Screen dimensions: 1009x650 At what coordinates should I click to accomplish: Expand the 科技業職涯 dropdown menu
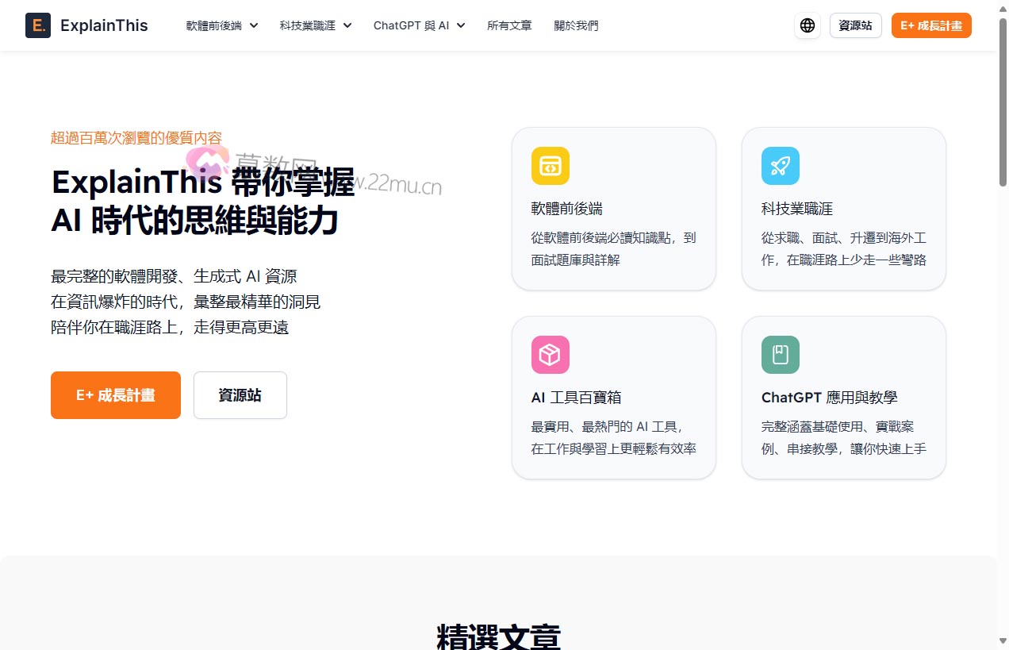click(315, 25)
